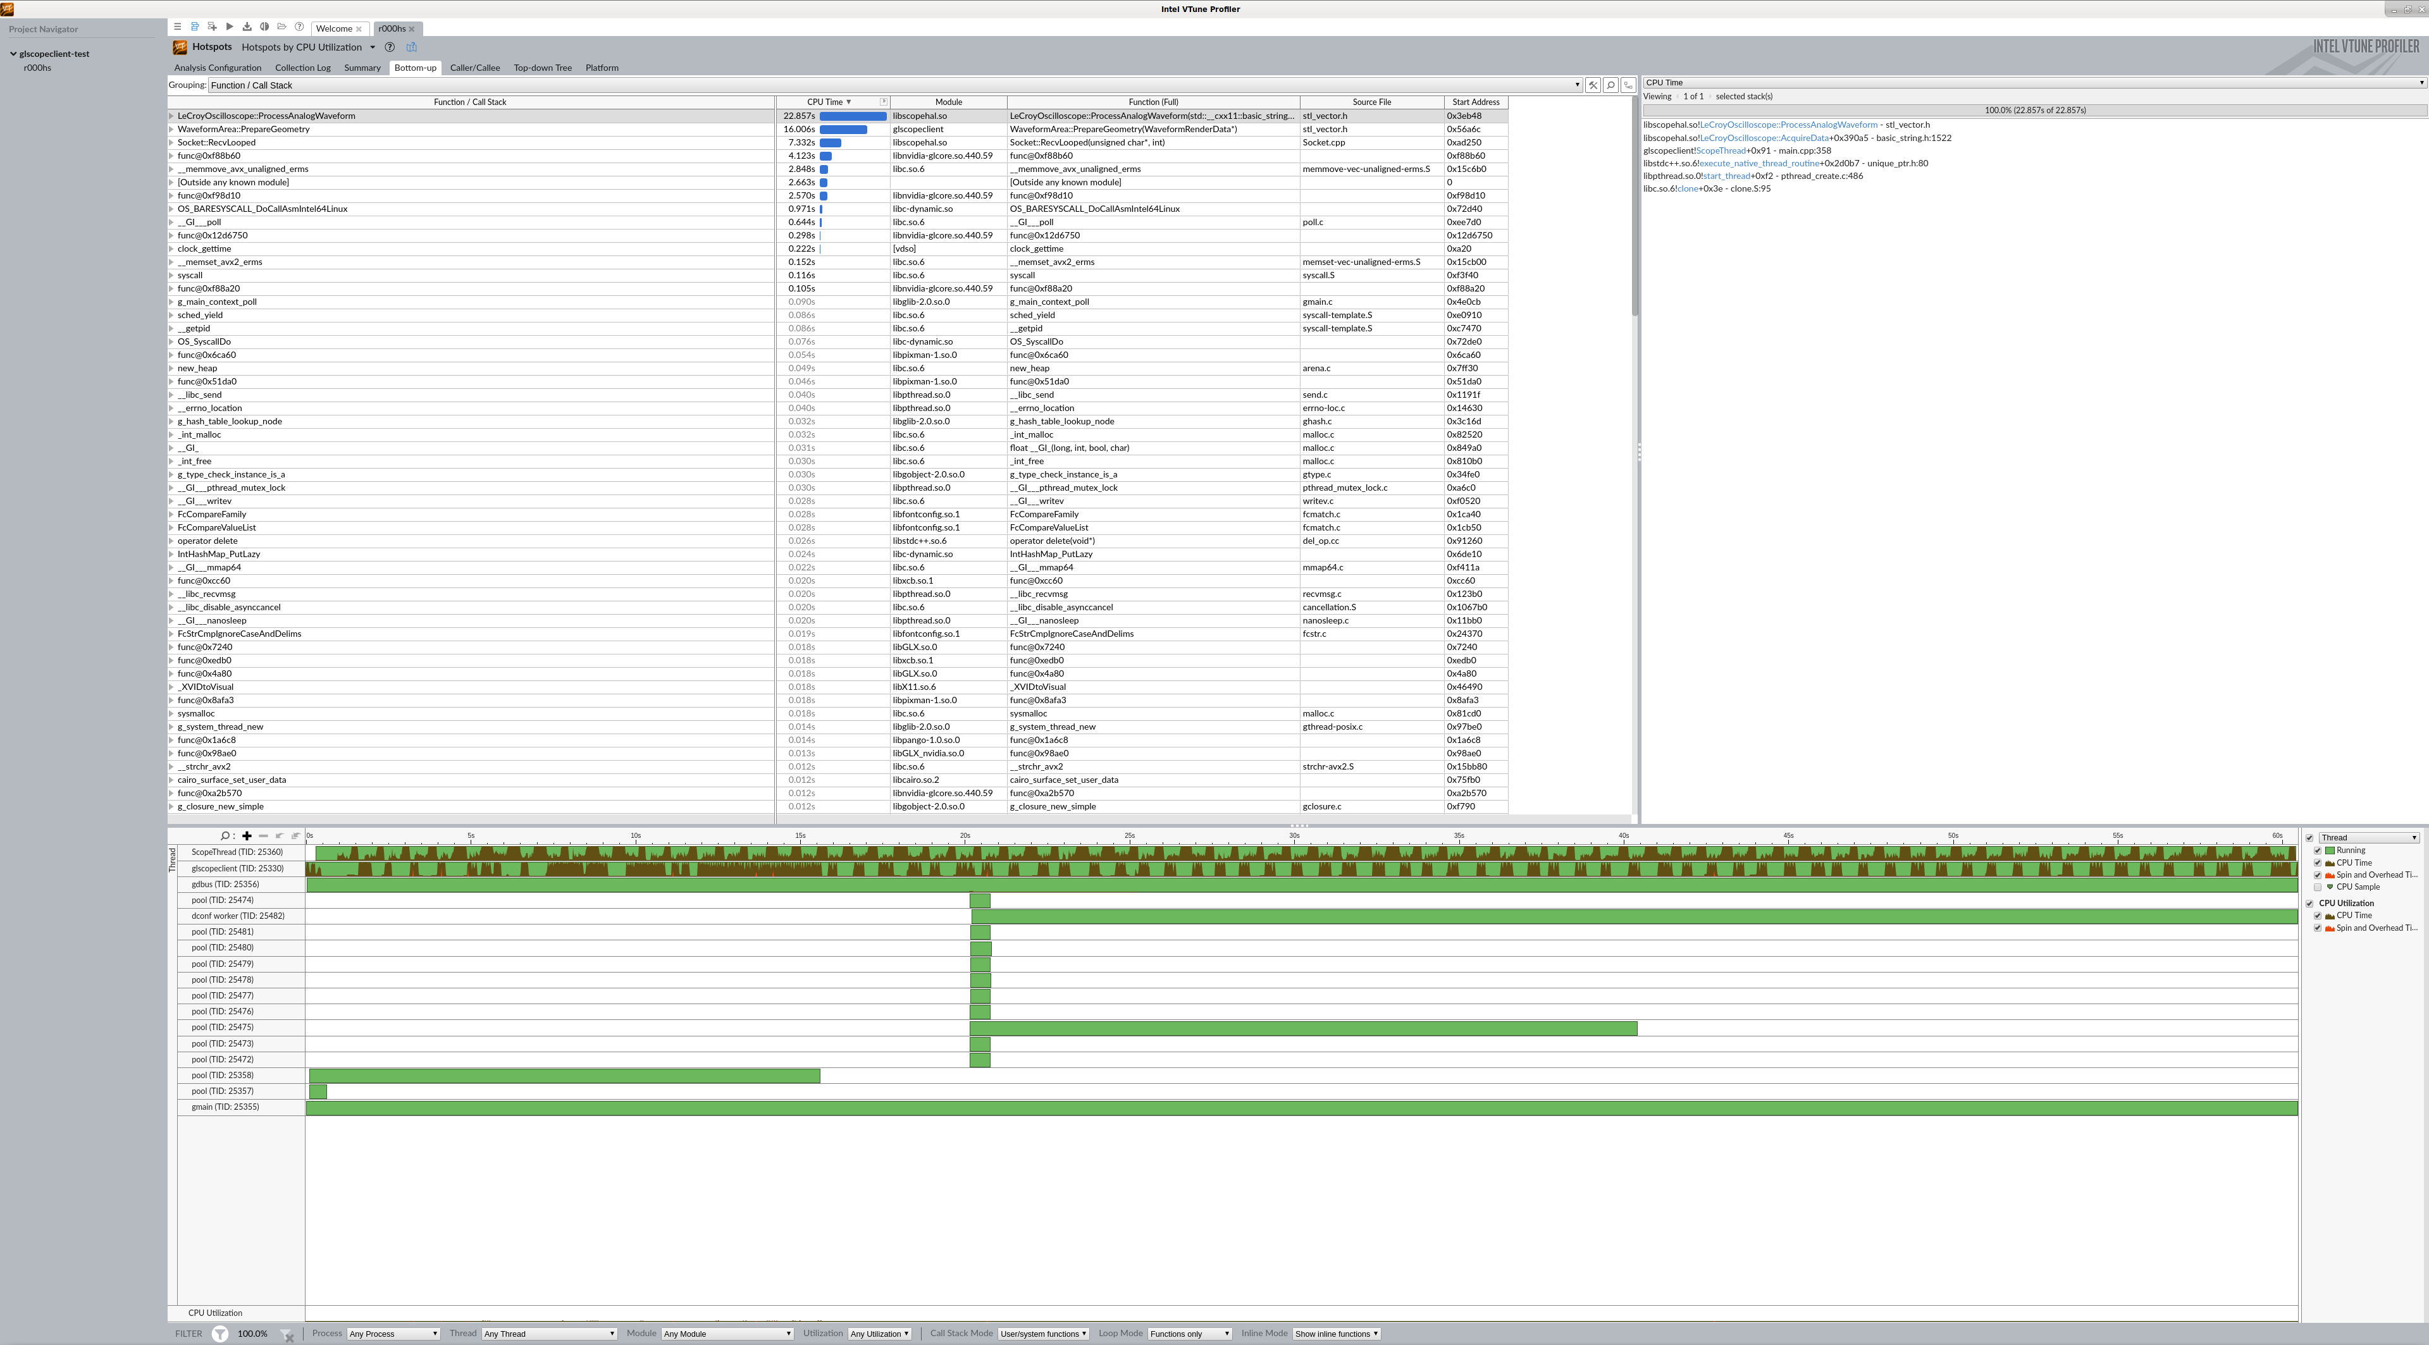This screenshot has width=2429, height=1345.
Task: Uncheck Spin and Overhead Time under CPU Utilization
Action: point(2318,930)
